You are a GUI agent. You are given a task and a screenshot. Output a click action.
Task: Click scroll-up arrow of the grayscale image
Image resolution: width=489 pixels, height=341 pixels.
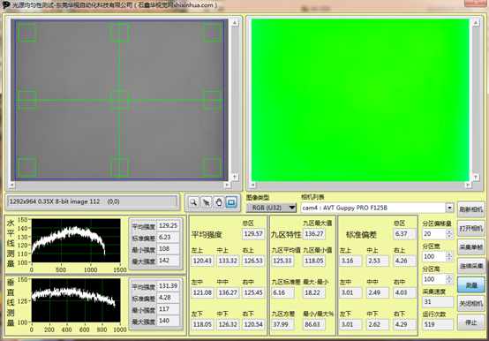235,22
